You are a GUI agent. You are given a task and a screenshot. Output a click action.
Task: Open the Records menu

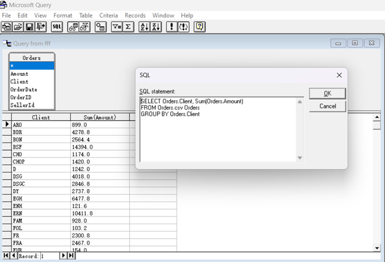(x=135, y=16)
